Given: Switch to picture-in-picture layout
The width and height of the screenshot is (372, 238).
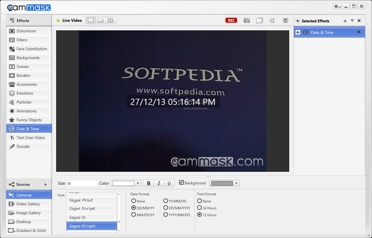Looking at the screenshot, I should pyautogui.click(x=101, y=20).
